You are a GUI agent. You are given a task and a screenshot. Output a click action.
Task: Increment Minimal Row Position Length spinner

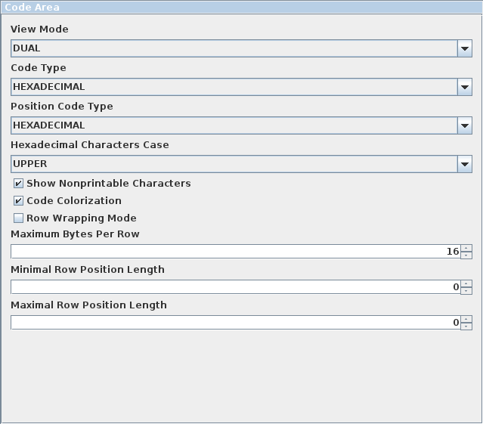(x=466, y=283)
